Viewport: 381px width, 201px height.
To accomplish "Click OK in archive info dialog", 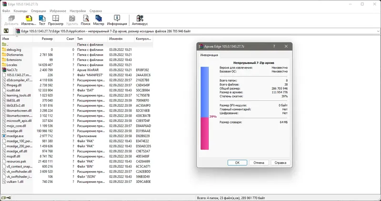I will (237, 162).
